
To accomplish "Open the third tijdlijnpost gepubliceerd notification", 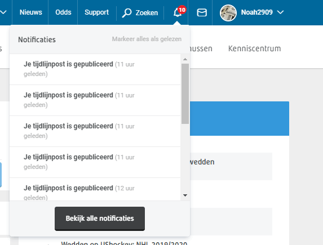I will click(x=95, y=131).
